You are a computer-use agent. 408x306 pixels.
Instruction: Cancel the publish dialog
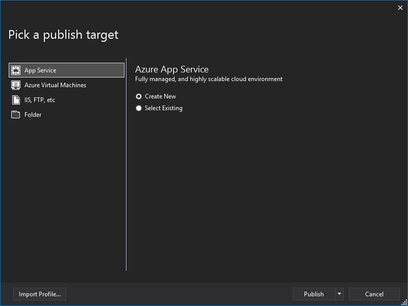coord(374,294)
